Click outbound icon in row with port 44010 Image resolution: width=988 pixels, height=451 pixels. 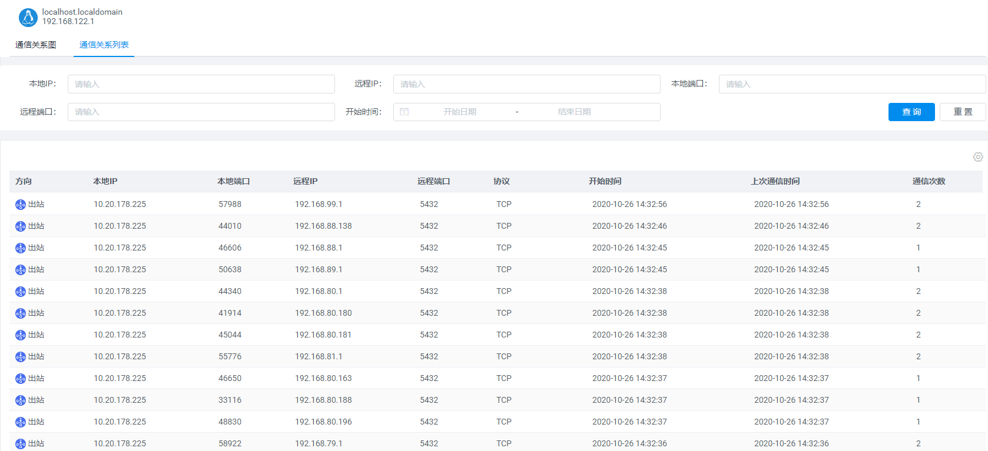pyautogui.click(x=21, y=226)
